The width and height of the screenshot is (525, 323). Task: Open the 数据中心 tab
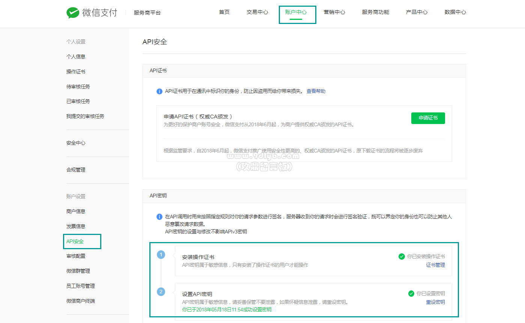coord(455,12)
